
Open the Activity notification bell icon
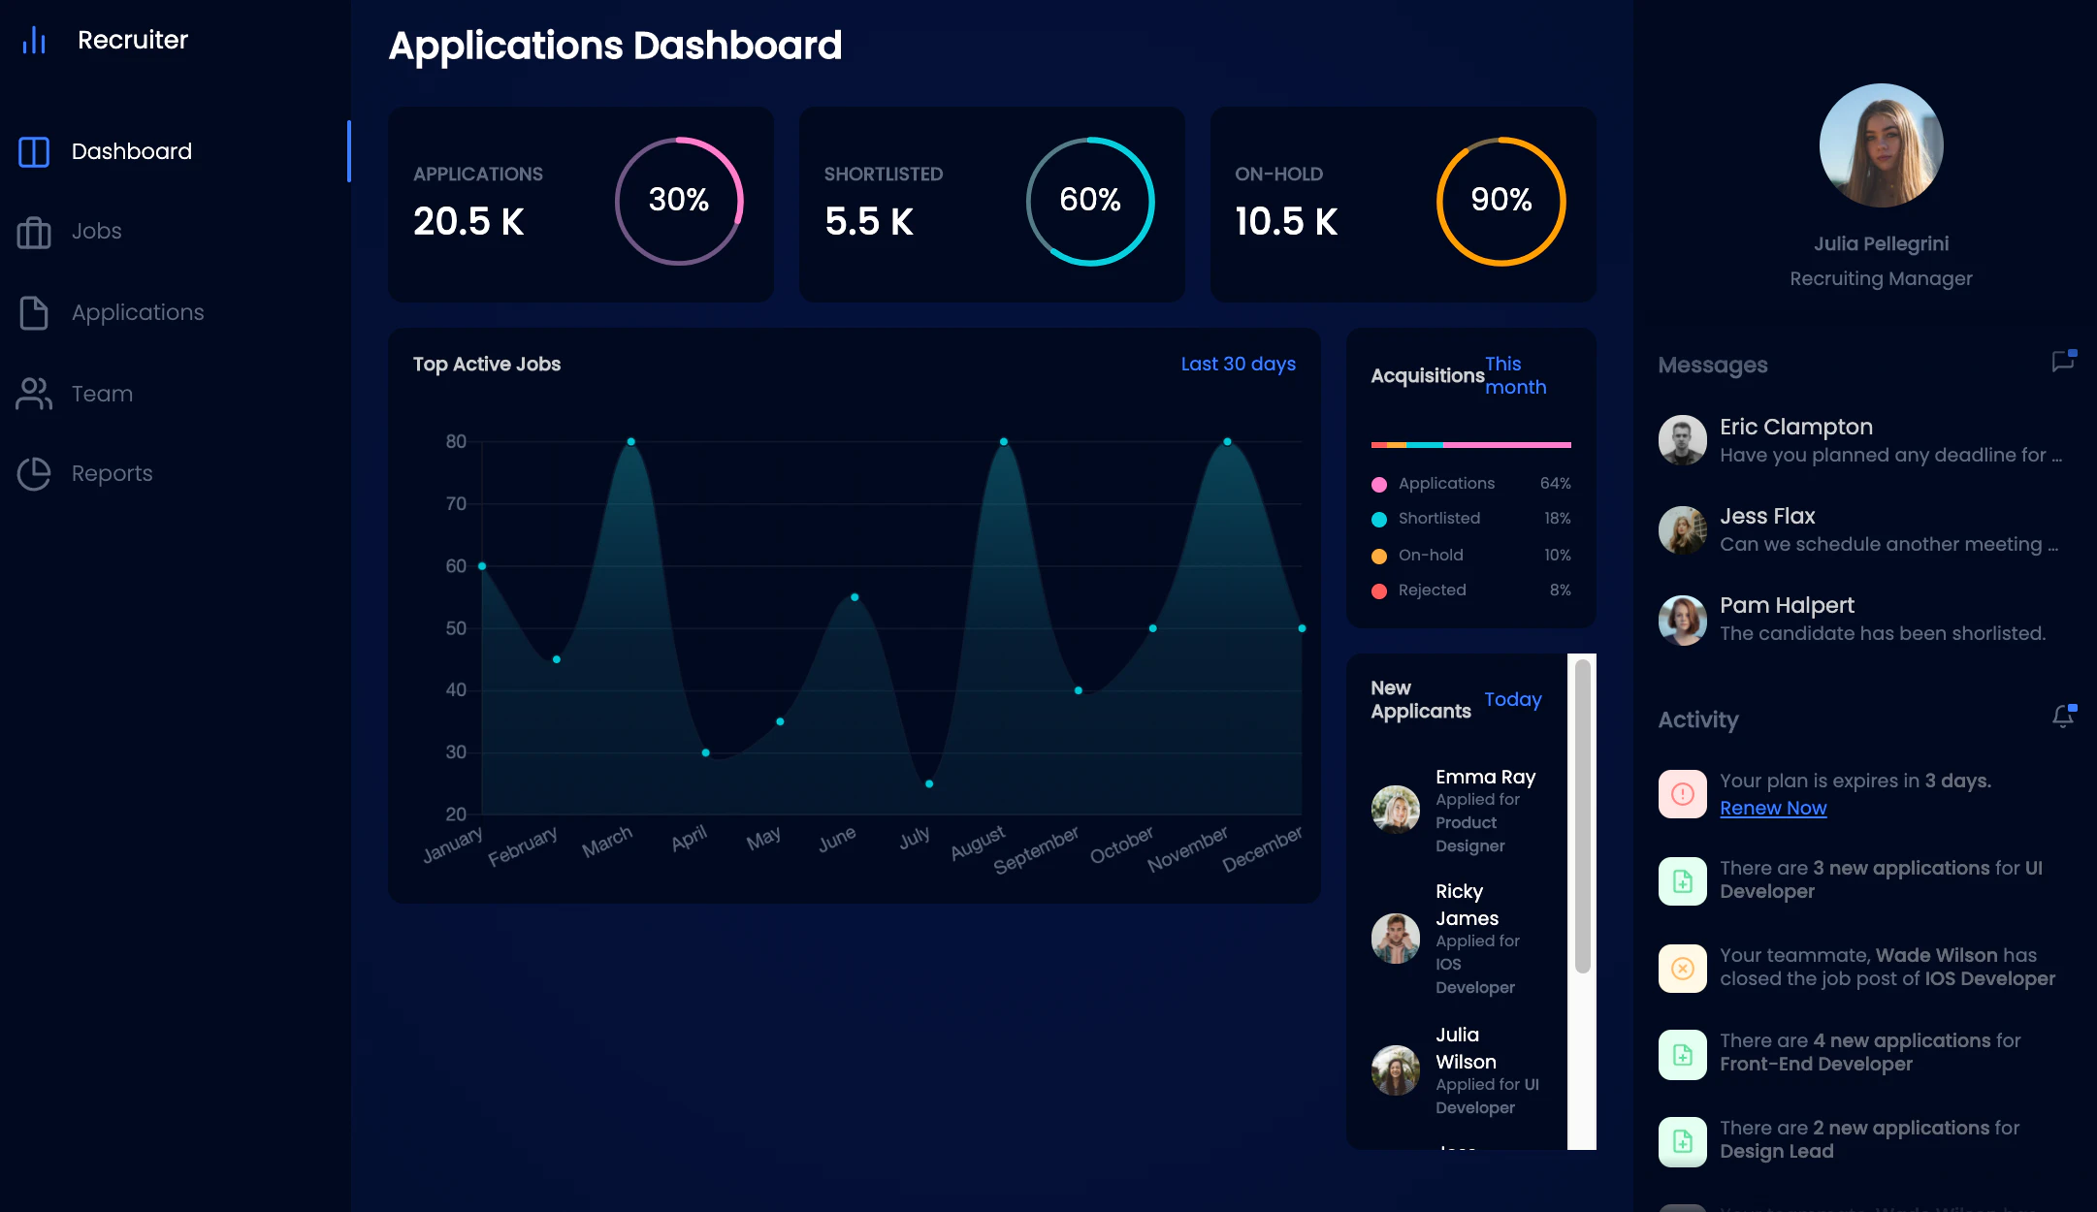pyautogui.click(x=2063, y=716)
